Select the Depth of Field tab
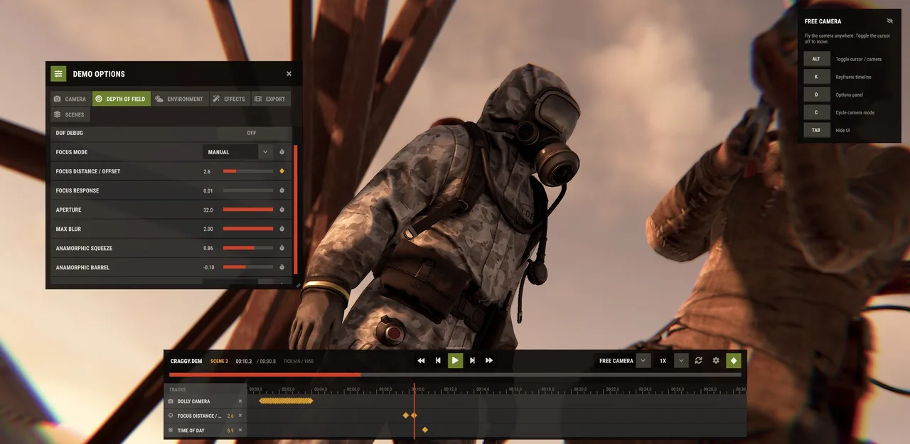 coord(121,99)
